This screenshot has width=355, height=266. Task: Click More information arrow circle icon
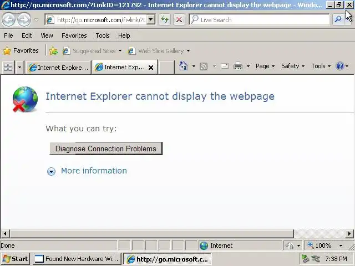(x=51, y=171)
